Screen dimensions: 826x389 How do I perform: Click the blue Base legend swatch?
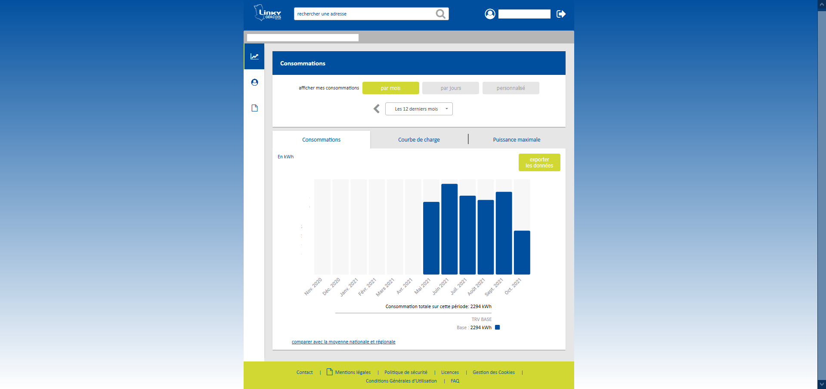pos(497,327)
